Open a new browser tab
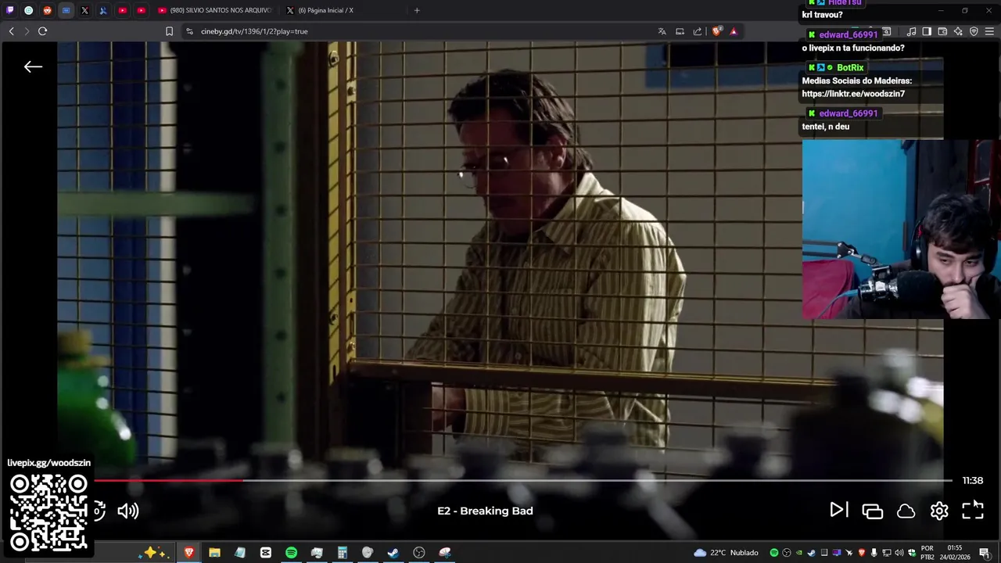The height and width of the screenshot is (563, 1001). tap(417, 10)
